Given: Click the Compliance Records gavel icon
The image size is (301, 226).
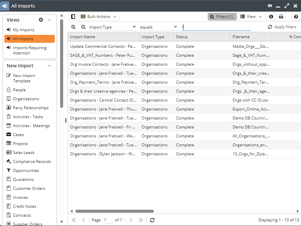Looking at the screenshot, I should [x=9, y=161].
